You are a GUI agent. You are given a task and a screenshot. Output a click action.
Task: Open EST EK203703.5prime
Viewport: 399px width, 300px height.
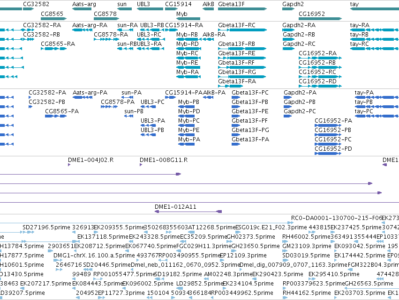click(360, 293)
